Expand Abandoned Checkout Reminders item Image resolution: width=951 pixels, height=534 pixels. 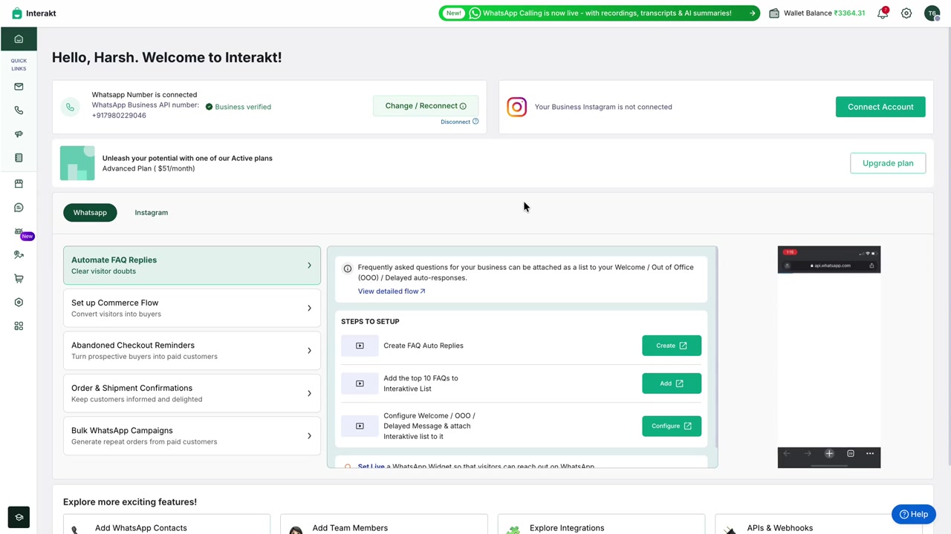tap(192, 351)
